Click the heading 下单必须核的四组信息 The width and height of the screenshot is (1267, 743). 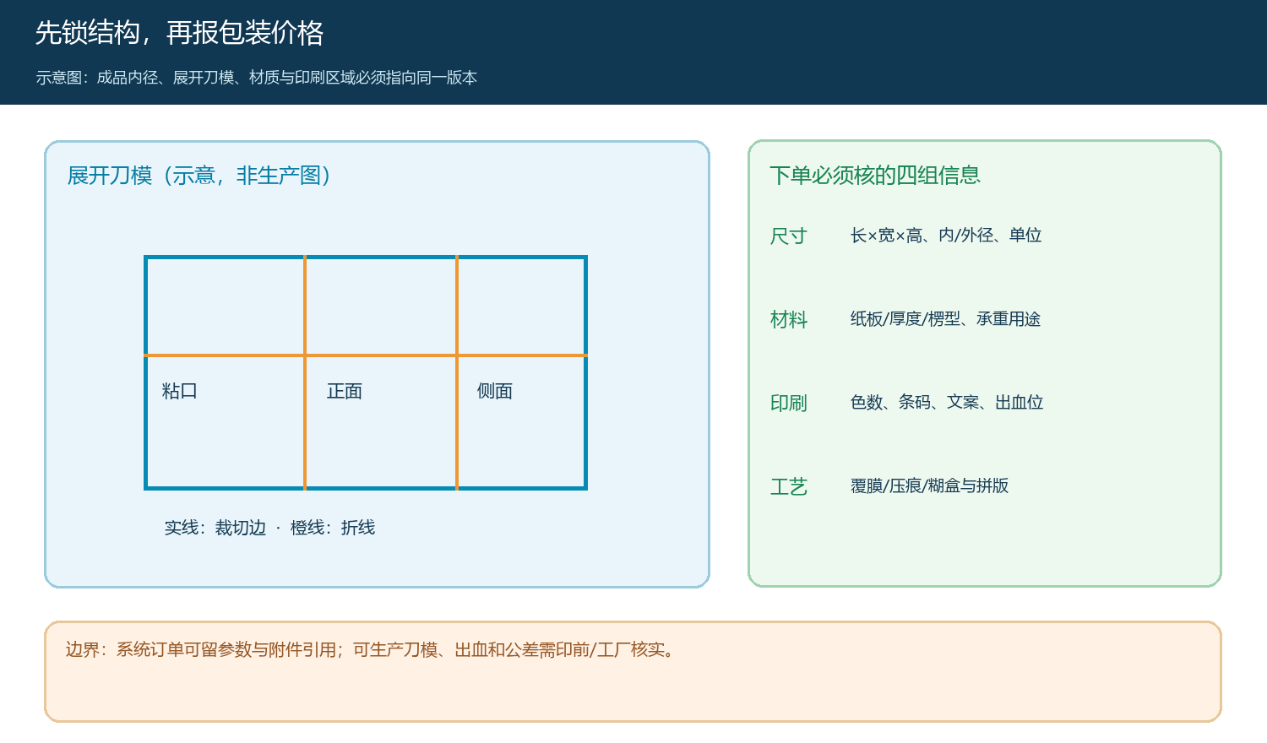coord(875,176)
